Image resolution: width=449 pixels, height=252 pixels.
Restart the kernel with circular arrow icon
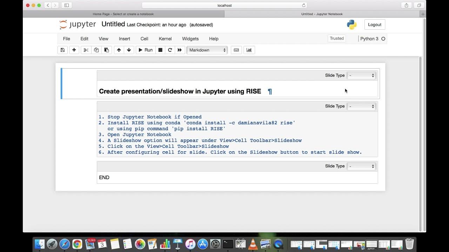(170, 50)
